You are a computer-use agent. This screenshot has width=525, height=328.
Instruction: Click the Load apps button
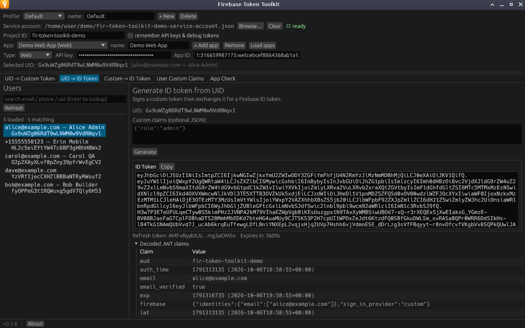click(262, 46)
